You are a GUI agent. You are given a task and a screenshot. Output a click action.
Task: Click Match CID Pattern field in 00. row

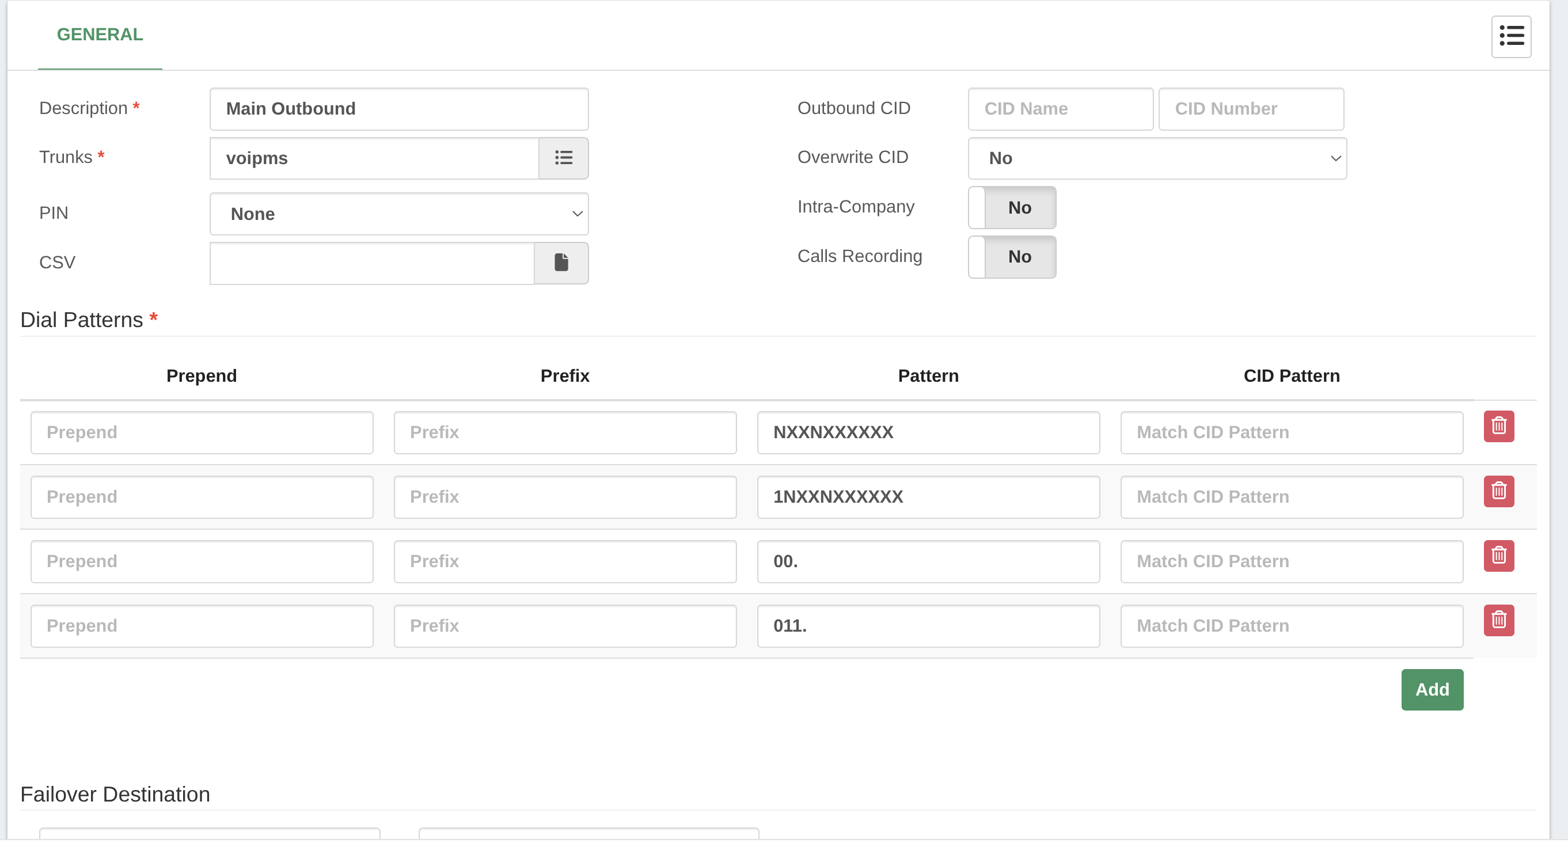coord(1291,561)
